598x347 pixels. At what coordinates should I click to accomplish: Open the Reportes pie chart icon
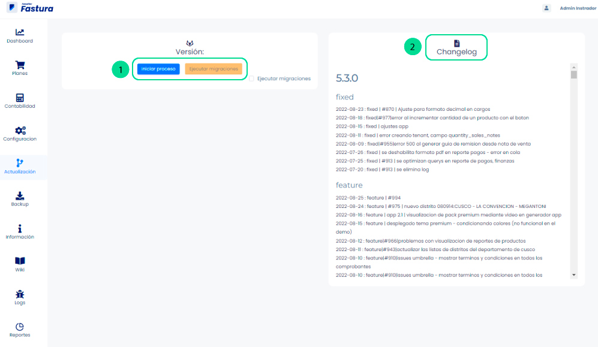[20, 327]
